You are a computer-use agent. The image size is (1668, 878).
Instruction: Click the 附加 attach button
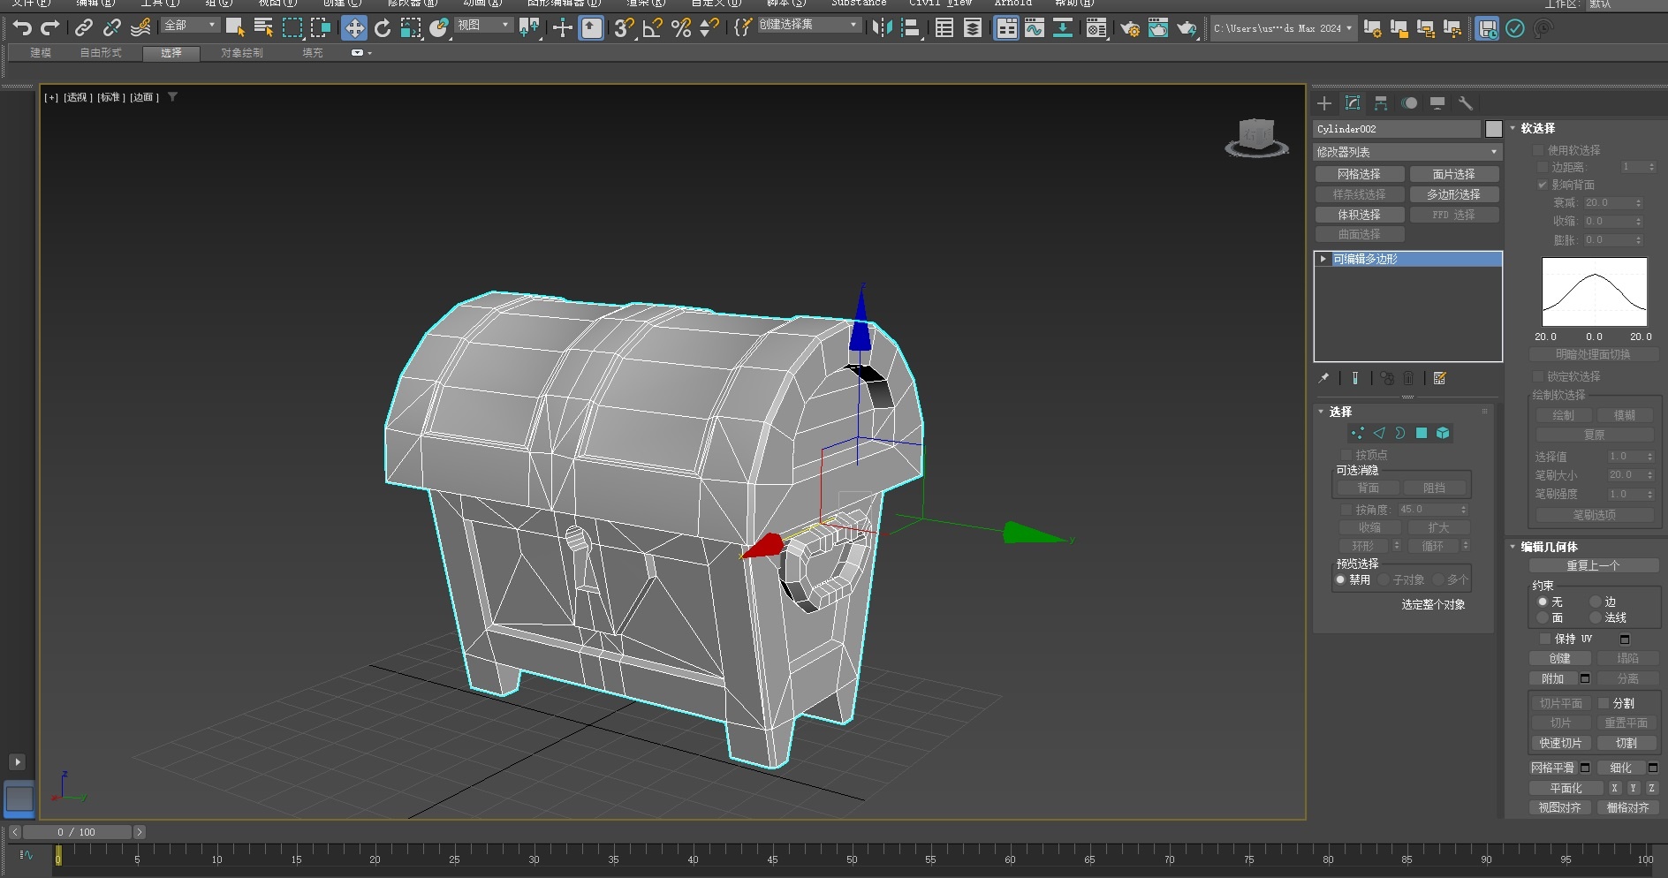click(x=1552, y=678)
